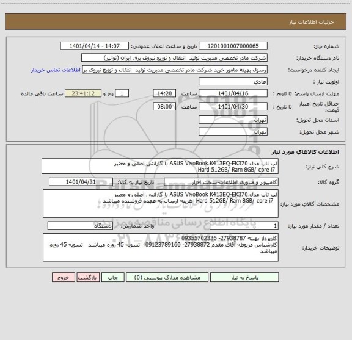Click the شماره نیاز label
The height and width of the screenshot is (340, 352).
pyautogui.click(x=326, y=46)
